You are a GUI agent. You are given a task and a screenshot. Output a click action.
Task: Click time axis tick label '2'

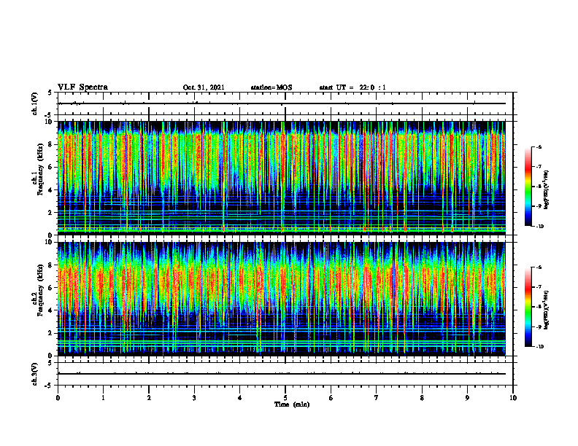click(x=149, y=398)
